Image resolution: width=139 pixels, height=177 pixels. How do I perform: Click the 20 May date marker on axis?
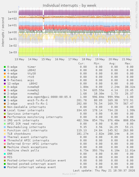[113, 59]
